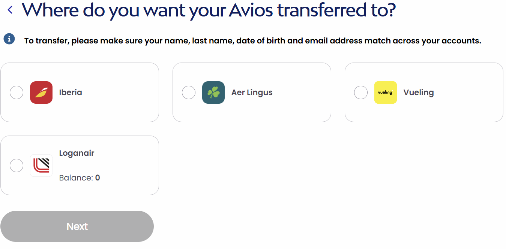Image resolution: width=506 pixels, height=249 pixels.
Task: Choose the Aer Lingus radio button
Action: click(x=189, y=92)
